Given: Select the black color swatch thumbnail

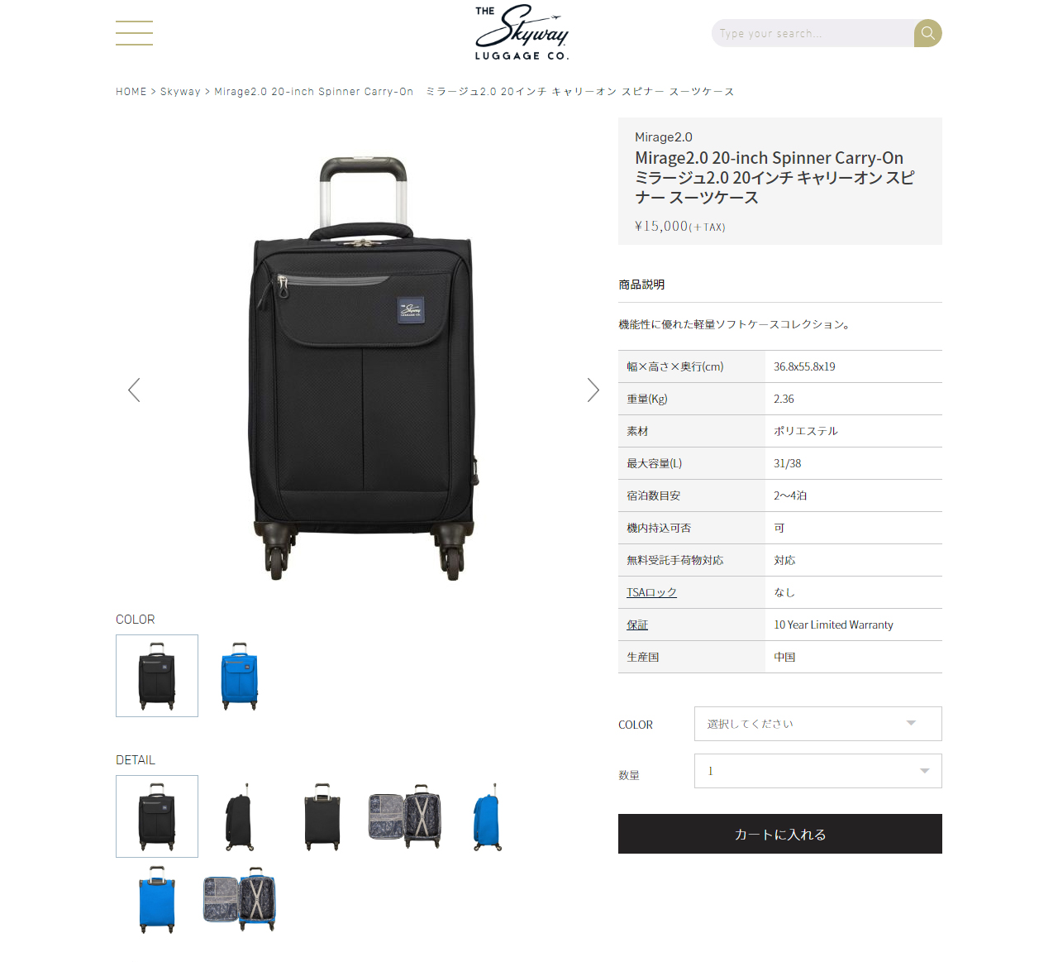Looking at the screenshot, I should click(x=157, y=676).
